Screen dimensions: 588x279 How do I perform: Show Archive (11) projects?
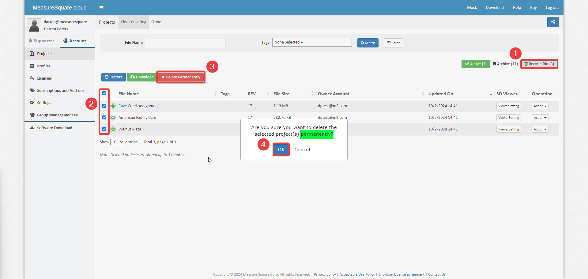click(x=505, y=64)
